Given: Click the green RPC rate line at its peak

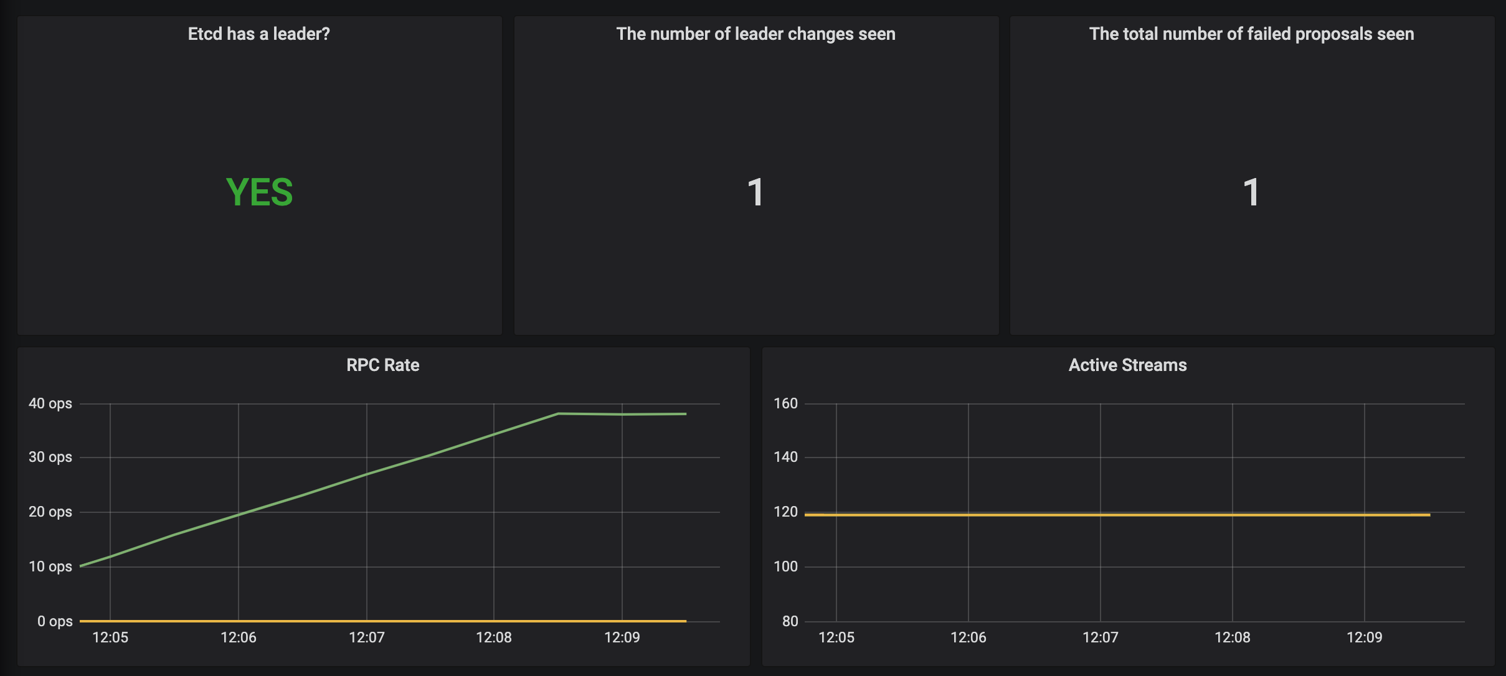Looking at the screenshot, I should coord(559,413).
